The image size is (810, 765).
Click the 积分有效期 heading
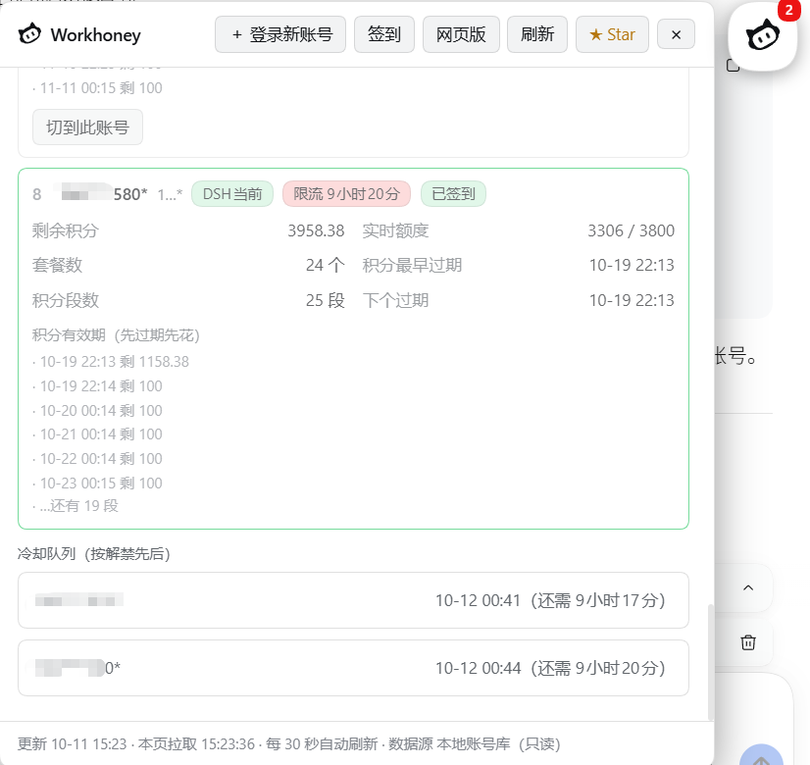116,335
